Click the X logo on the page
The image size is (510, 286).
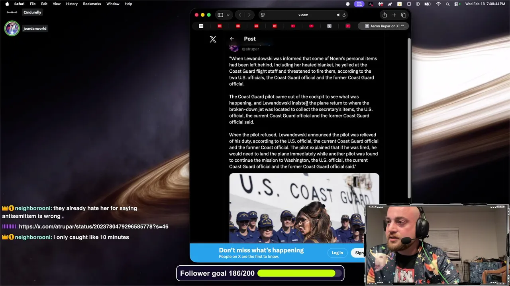213,39
